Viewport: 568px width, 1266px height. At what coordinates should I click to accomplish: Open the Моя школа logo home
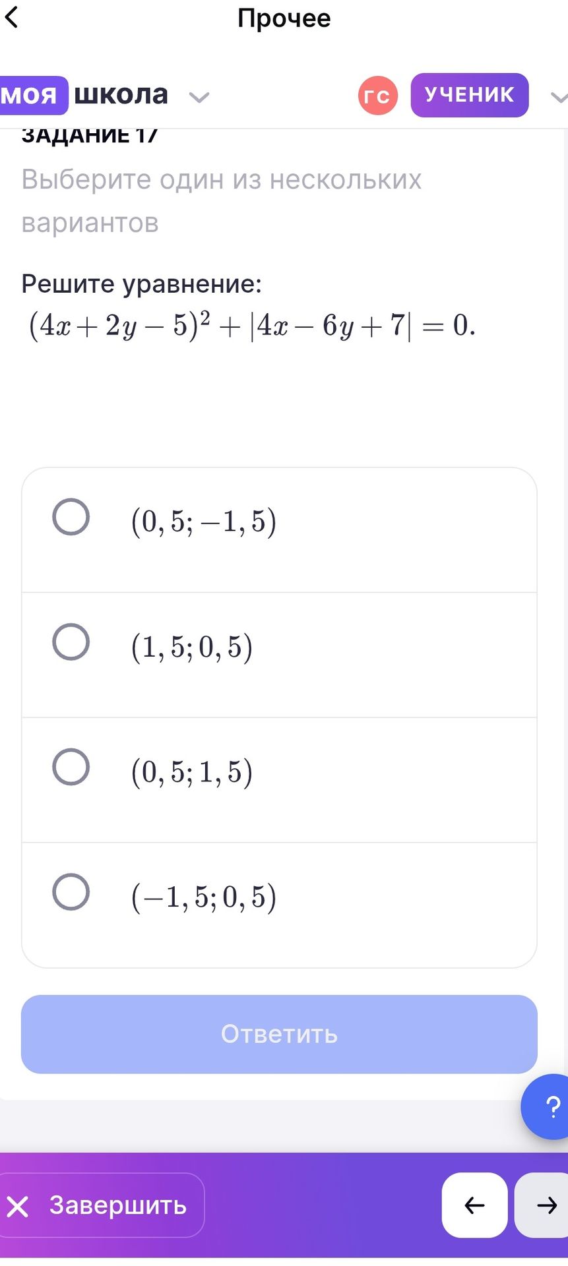point(84,95)
